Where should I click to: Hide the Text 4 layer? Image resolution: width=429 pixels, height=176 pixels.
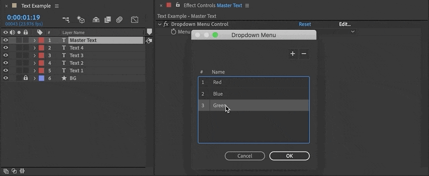[5, 48]
